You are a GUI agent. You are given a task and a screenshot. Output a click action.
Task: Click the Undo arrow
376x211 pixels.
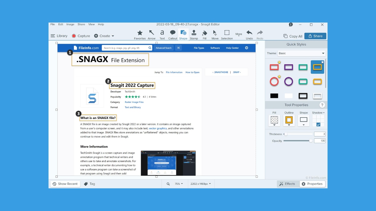pyautogui.click(x=249, y=35)
